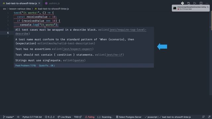Open changes compare icon in editor toolbar
This screenshot has width=212, height=119.
pyautogui.click(x=188, y=3)
